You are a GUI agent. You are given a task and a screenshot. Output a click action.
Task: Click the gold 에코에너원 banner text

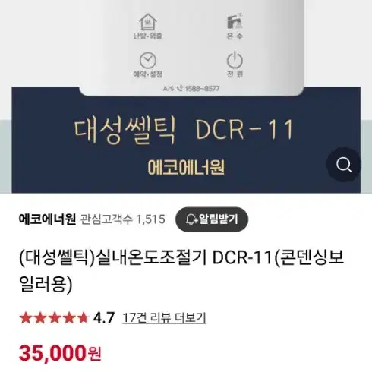[x=186, y=167]
